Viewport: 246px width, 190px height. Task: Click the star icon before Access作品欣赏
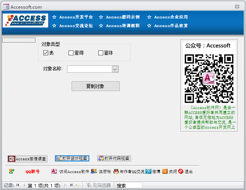coord(149,26)
